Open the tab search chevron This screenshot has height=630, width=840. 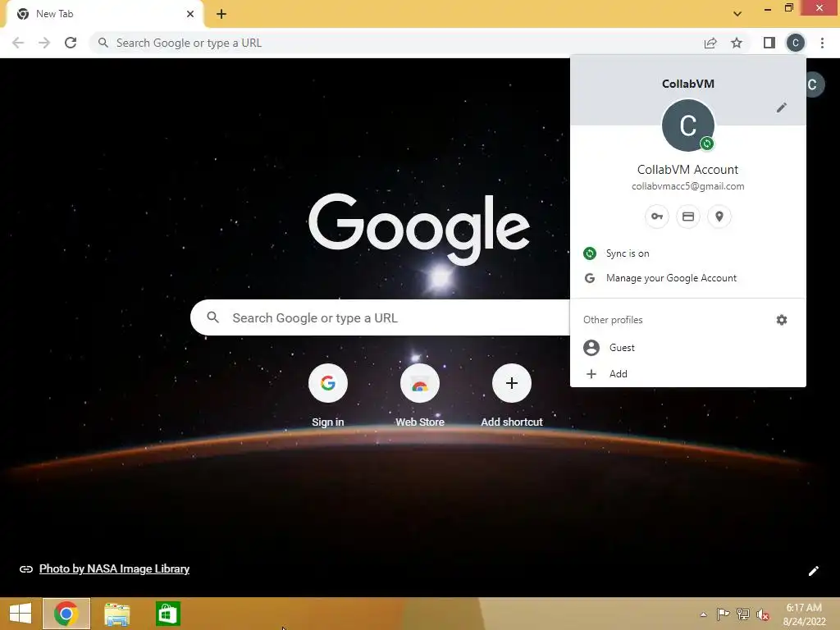737,14
